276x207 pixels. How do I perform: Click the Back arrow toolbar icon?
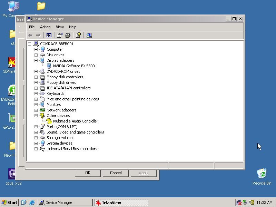click(x=30, y=36)
